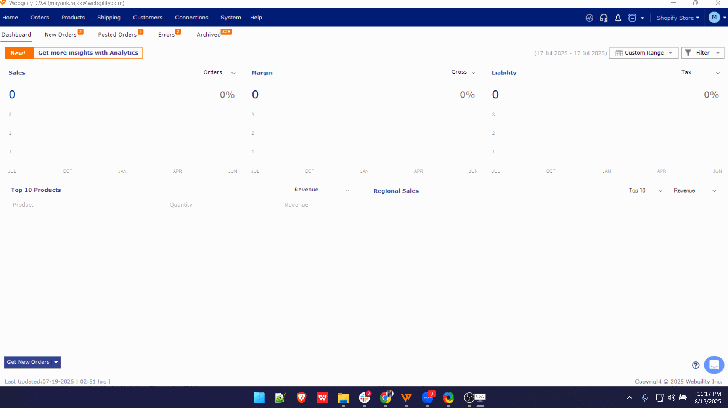Click the help question mark icon

[x=696, y=365]
